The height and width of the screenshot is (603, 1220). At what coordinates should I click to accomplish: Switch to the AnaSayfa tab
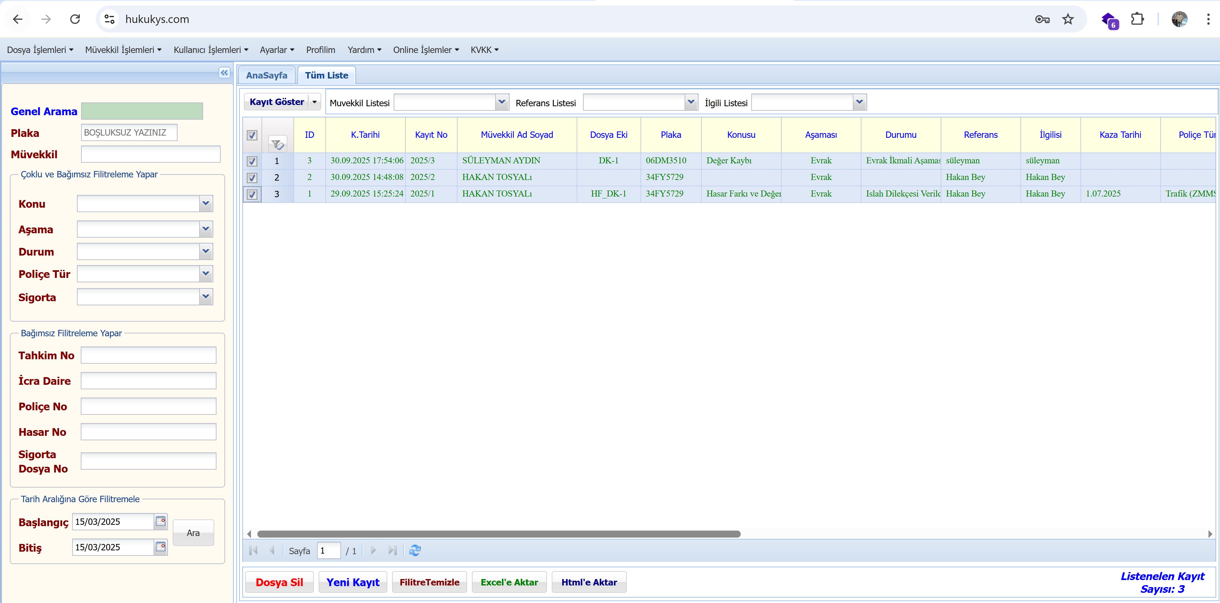click(267, 75)
